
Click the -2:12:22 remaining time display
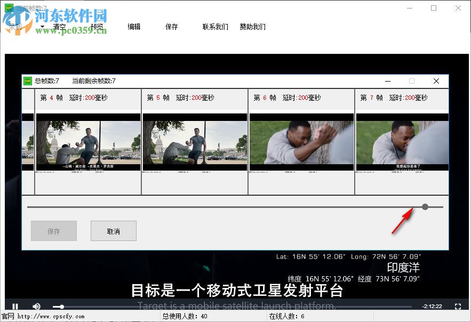[432, 306]
